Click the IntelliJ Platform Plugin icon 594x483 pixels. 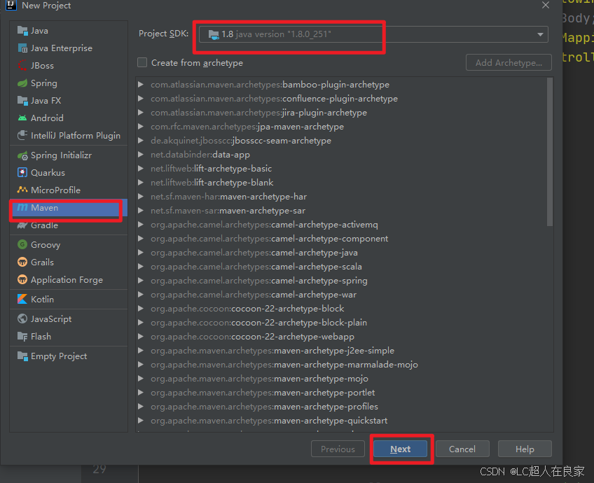coord(22,135)
